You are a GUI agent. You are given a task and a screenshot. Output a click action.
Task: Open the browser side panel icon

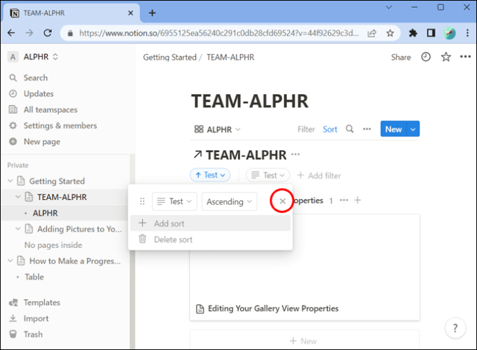(431, 33)
